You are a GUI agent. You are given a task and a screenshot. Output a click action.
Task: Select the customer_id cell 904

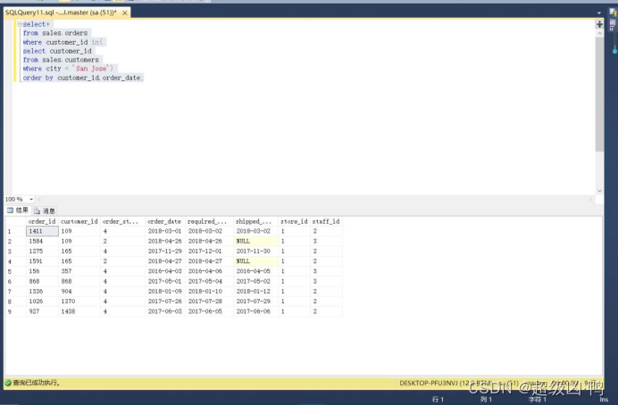coord(79,291)
